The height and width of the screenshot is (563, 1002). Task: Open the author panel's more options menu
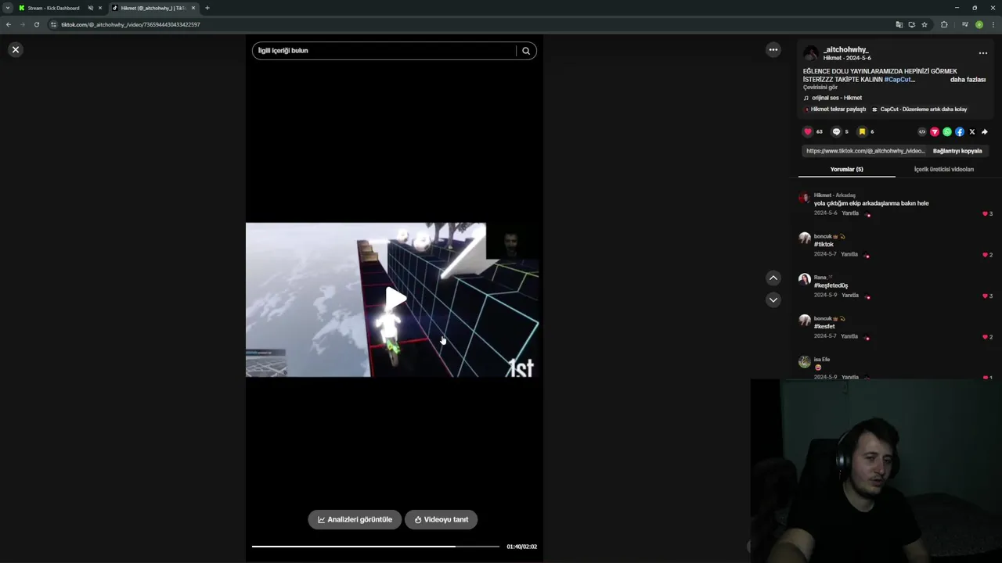tap(983, 53)
